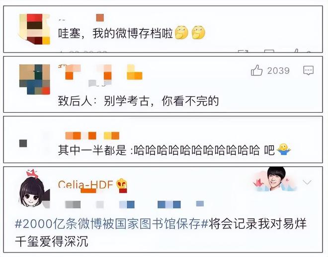
Task: Click the crown badge beside Celia-HDF
Action: (x=122, y=185)
